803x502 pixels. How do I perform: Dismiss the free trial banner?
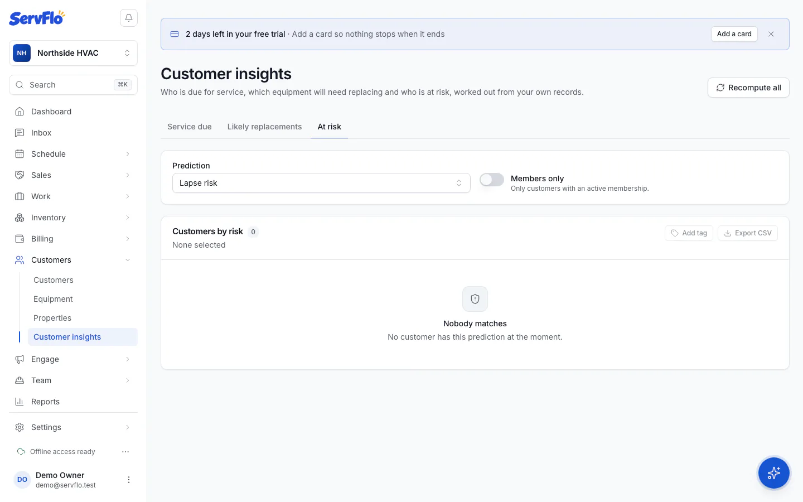point(771,34)
